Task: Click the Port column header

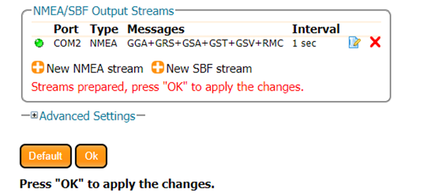Action: [x=66, y=29]
